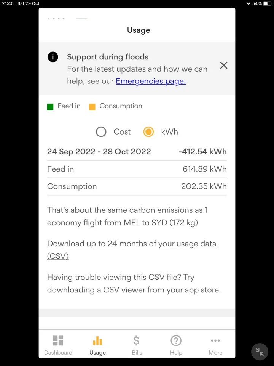Screen dimensions: 274x366
Task: Tap the Wi-Fi status icon
Action: click(249, 3)
